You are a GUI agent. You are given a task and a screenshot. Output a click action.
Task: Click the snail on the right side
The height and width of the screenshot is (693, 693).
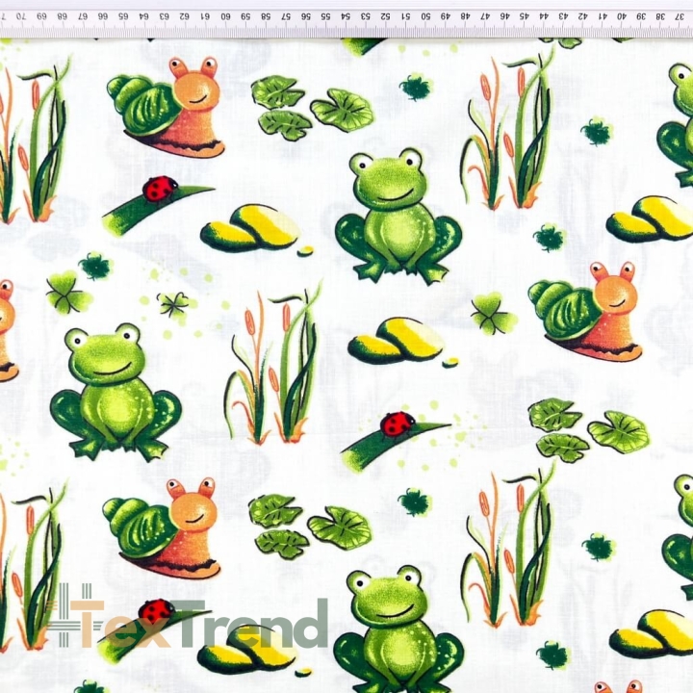click(585, 312)
